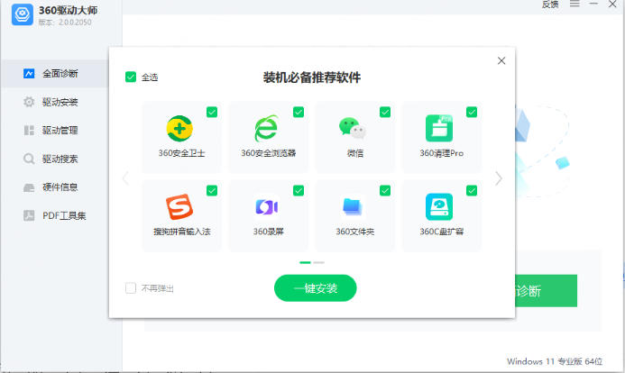Click the 360安全浏览器 app icon
The width and height of the screenshot is (625, 373).
point(266,128)
